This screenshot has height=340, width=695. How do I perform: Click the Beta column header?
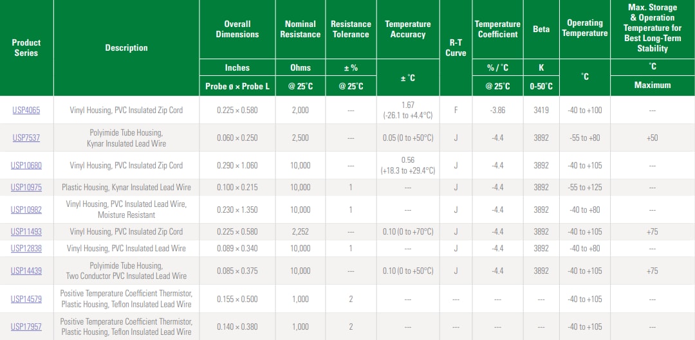pyautogui.click(x=541, y=29)
